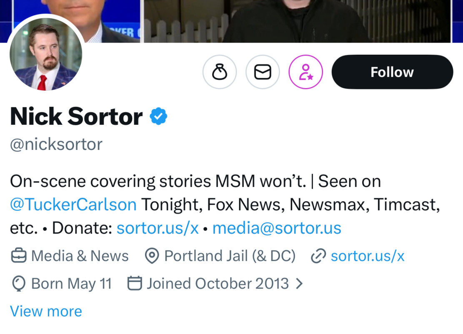The image size is (463, 334).
Task: Click the blue verified checkmark badge
Action: pos(159,116)
